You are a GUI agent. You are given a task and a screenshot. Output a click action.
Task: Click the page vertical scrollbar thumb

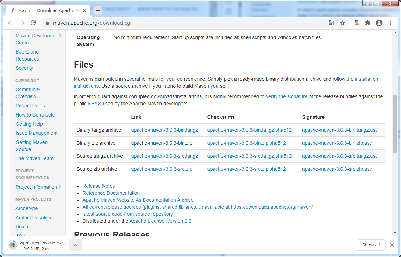(395, 124)
